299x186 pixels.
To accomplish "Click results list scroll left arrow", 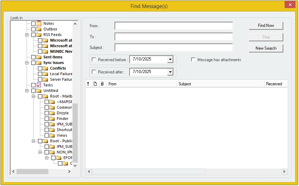I will point(89,171).
